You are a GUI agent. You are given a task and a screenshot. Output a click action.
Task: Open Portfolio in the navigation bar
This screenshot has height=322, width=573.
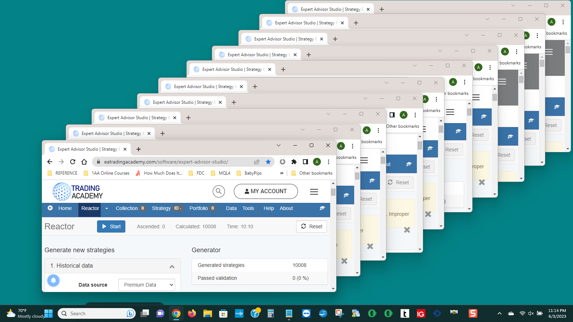202,208
